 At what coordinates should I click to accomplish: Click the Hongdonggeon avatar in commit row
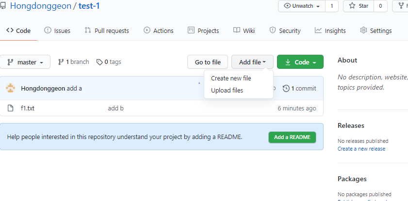(x=10, y=88)
